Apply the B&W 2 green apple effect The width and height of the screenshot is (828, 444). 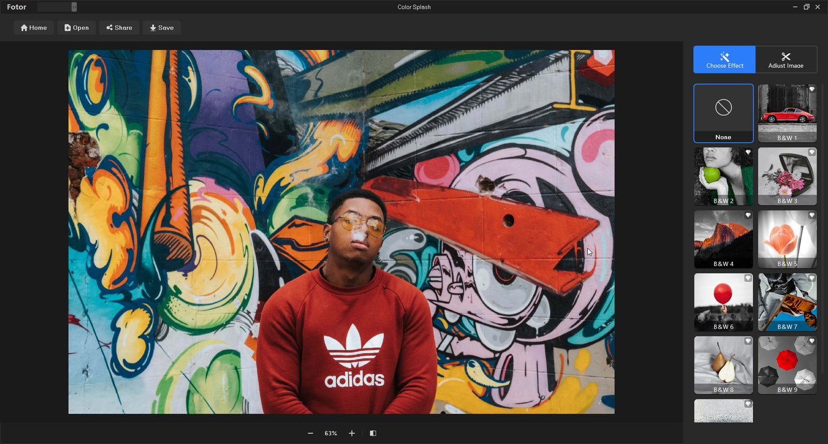pos(723,176)
